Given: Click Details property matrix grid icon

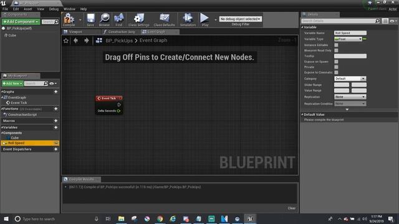Looking at the screenshot, I should [385, 21].
